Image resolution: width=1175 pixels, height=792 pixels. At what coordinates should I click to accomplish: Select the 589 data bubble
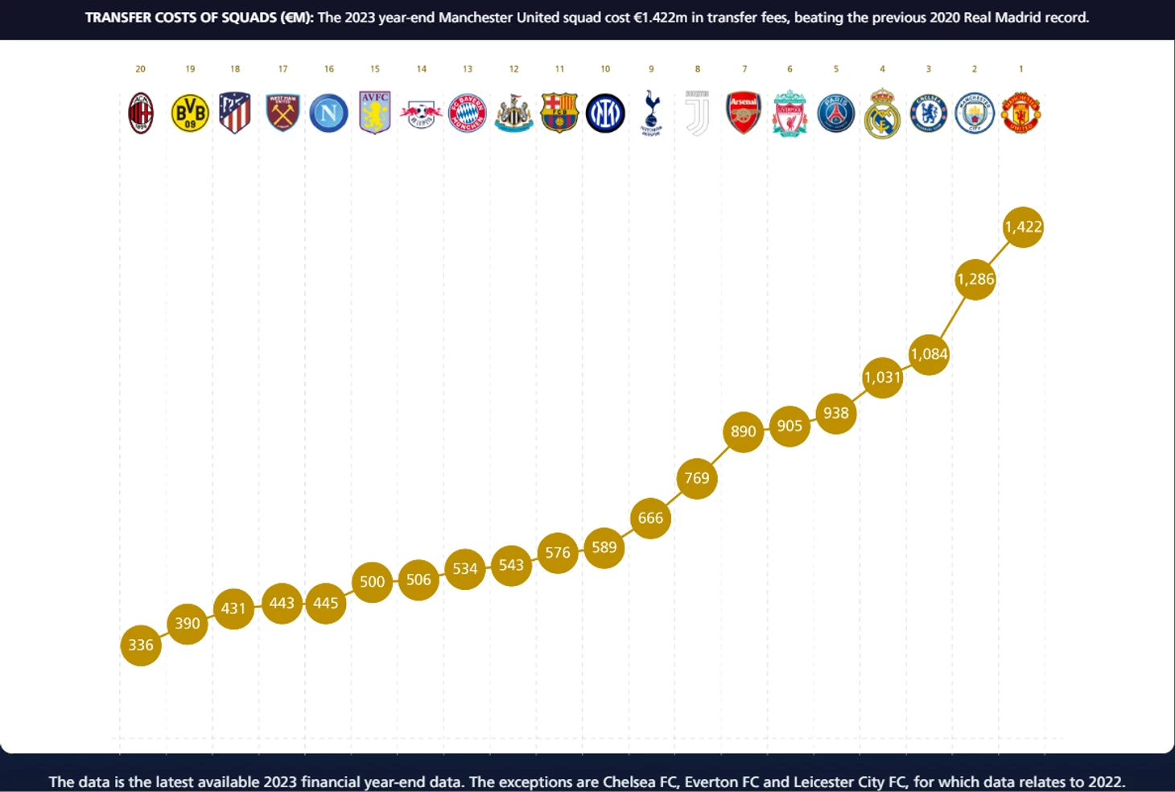tap(604, 547)
